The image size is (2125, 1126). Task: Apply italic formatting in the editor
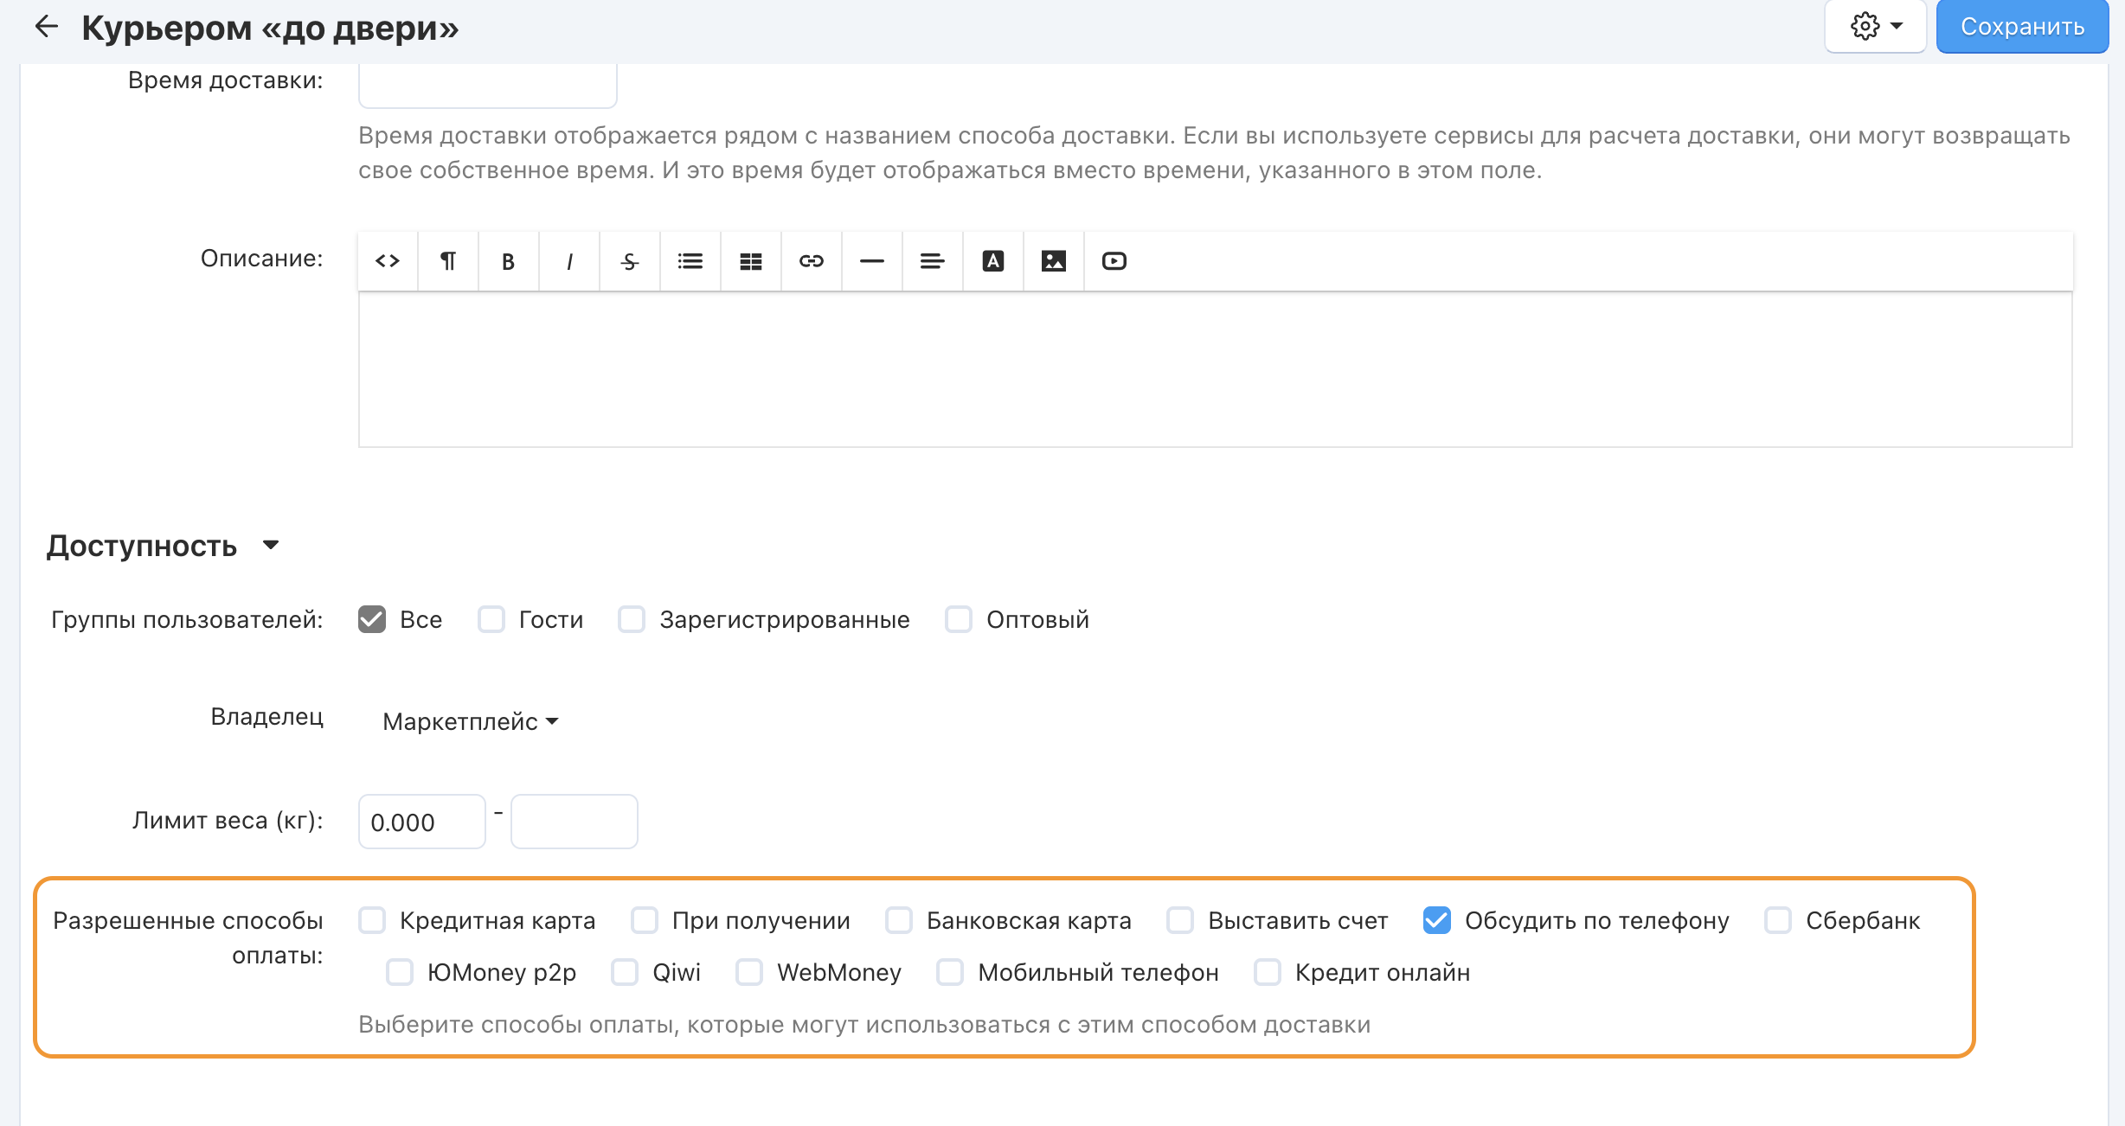569,261
